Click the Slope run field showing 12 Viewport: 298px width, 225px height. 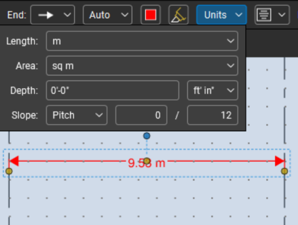pyautogui.click(x=213, y=115)
